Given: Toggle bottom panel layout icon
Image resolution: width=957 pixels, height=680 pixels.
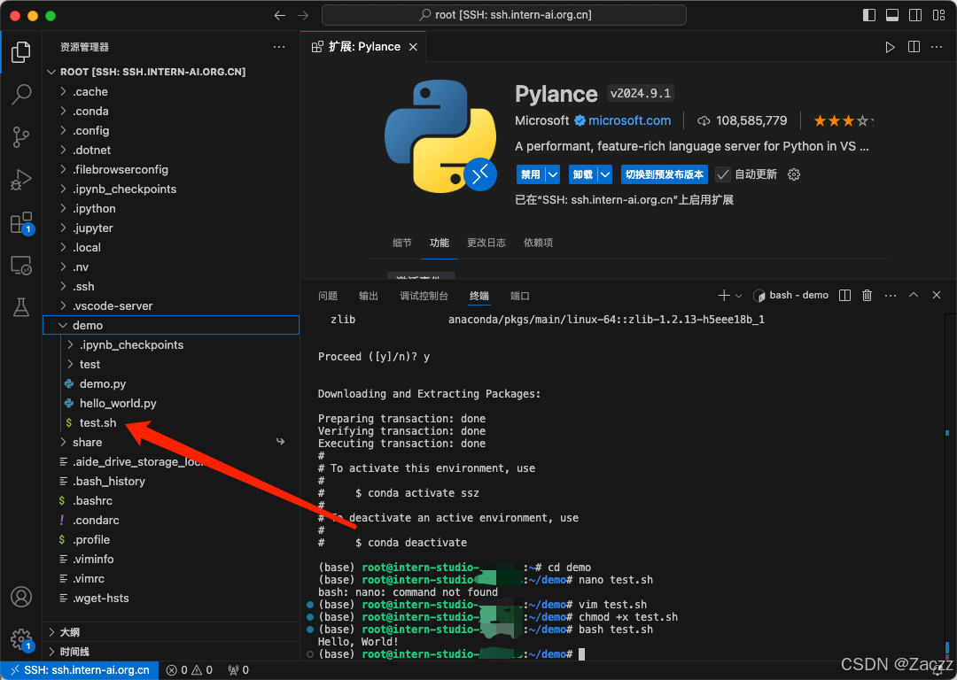Looking at the screenshot, I should (x=892, y=15).
